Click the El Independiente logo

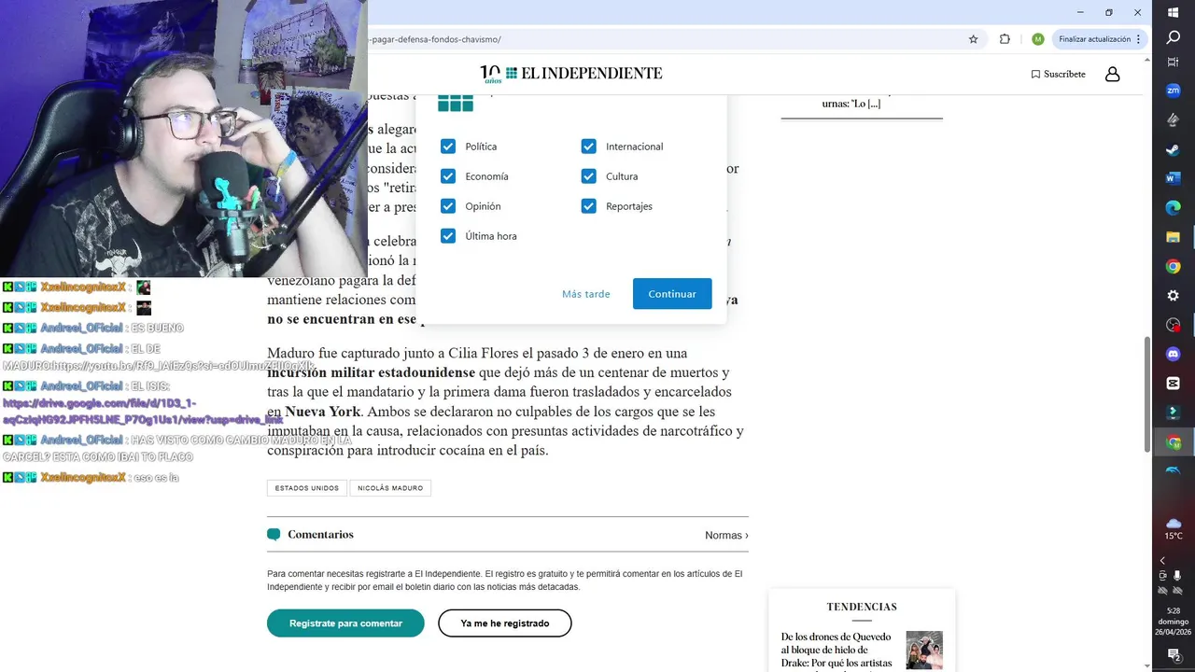click(x=570, y=73)
